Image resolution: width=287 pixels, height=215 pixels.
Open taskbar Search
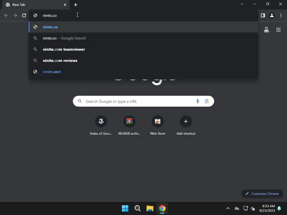click(x=137, y=208)
